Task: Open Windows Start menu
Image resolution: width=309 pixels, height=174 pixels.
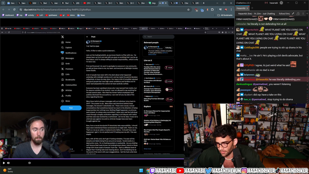Action: (141, 171)
